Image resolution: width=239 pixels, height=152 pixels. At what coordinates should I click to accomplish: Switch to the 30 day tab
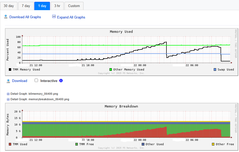[x=9, y=5]
